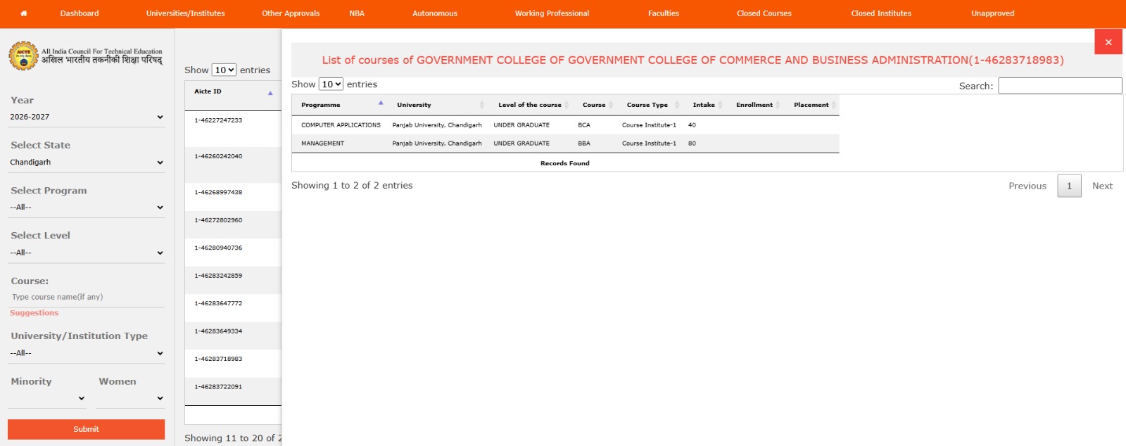
Task: Click the Suggestions link
Action: click(34, 313)
